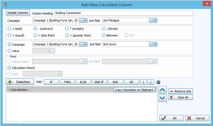The image size is (213, 126).
Task: Enable the NOT checkbox
Action: (126, 35)
